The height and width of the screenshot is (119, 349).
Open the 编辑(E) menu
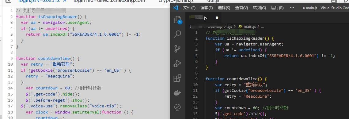(207, 8)
